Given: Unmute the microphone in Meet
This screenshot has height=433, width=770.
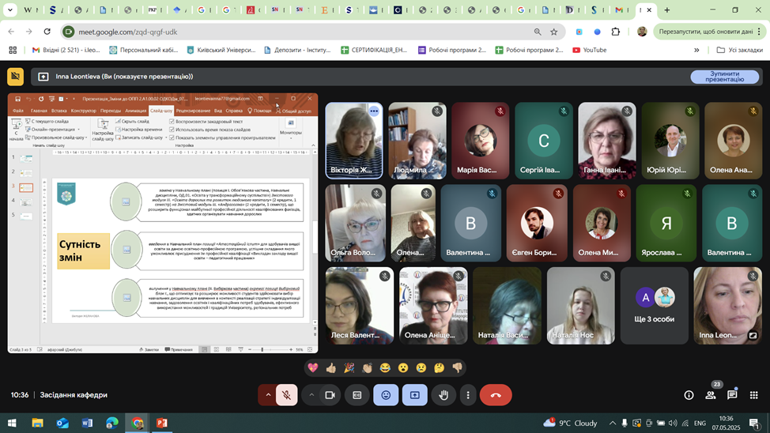Looking at the screenshot, I should click(286, 395).
